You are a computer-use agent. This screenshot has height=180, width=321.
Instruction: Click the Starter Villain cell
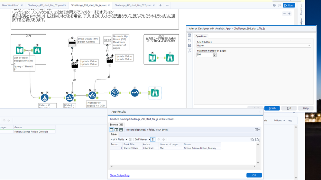pyautogui.click(x=132, y=148)
